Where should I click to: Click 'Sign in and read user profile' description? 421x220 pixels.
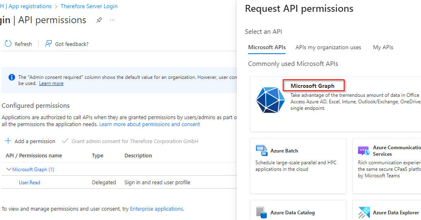click(x=157, y=183)
